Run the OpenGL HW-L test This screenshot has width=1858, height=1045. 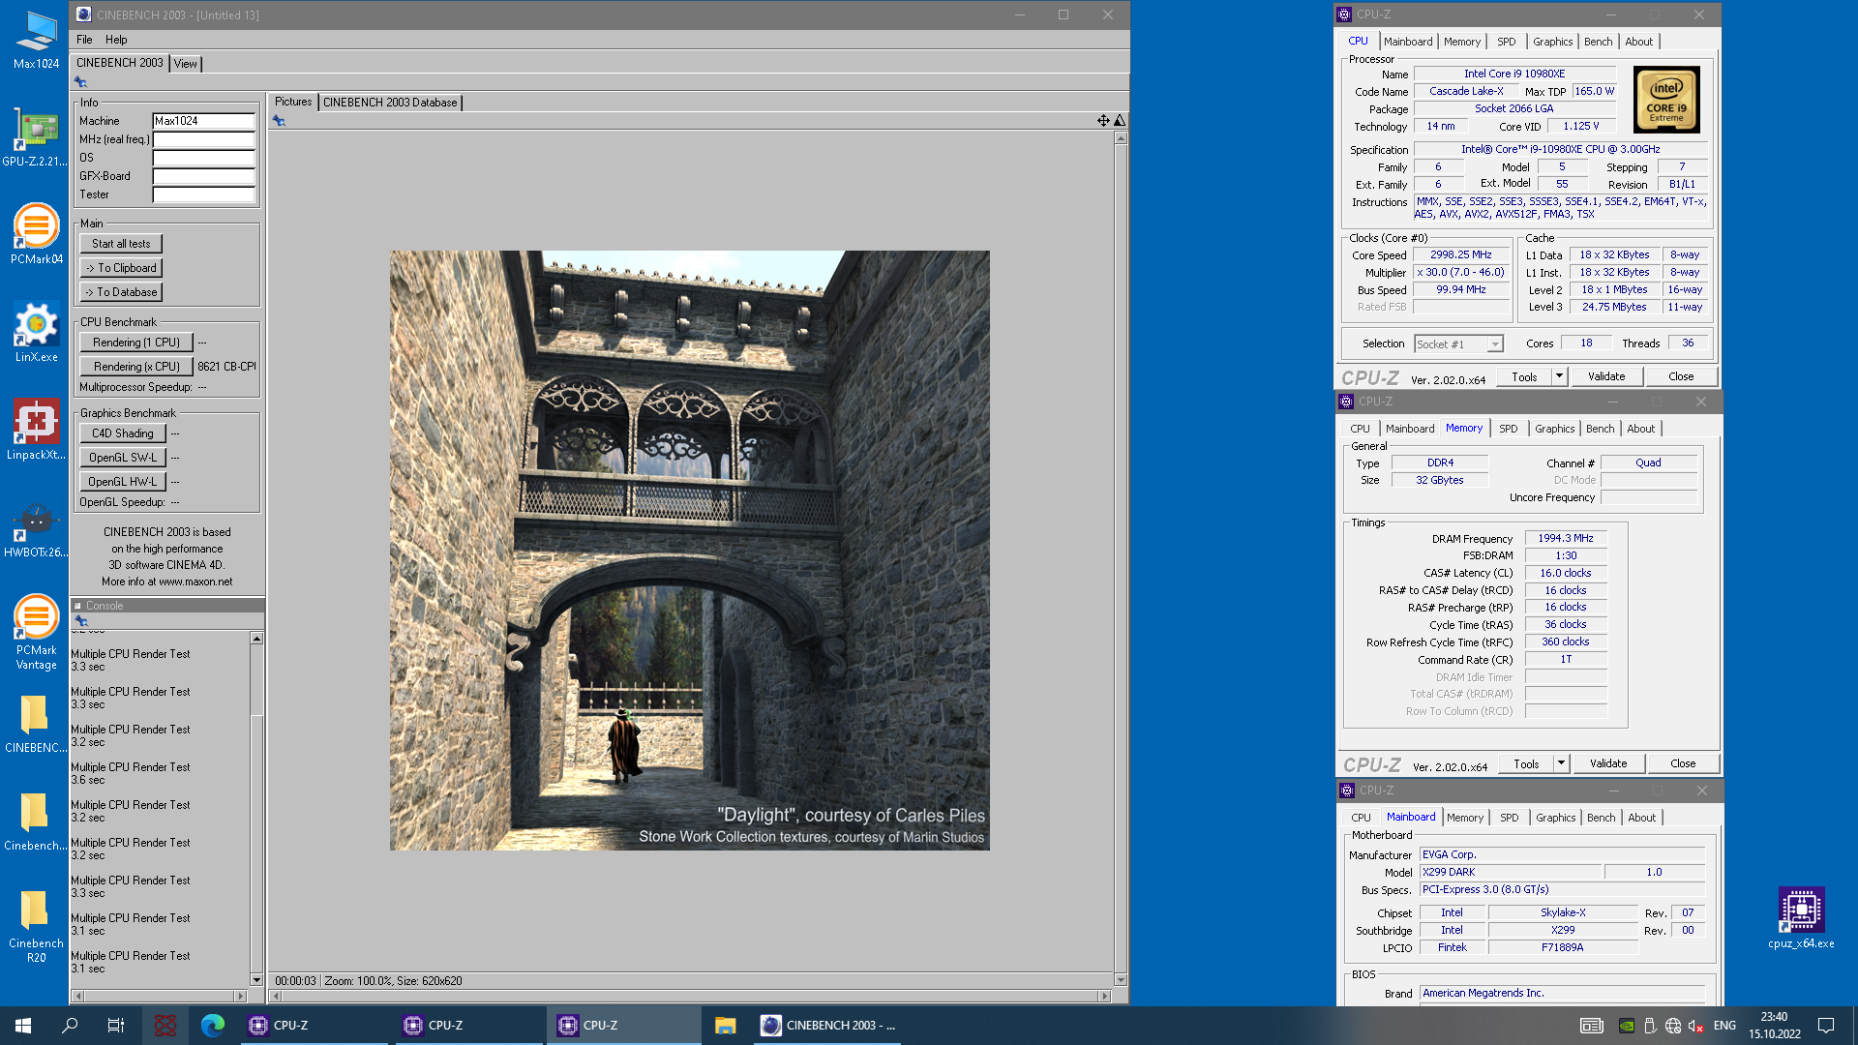tap(123, 482)
